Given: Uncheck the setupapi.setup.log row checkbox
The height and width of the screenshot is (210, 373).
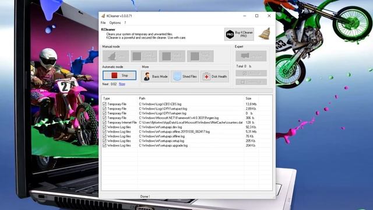Looking at the screenshot, I should tap(104, 141).
